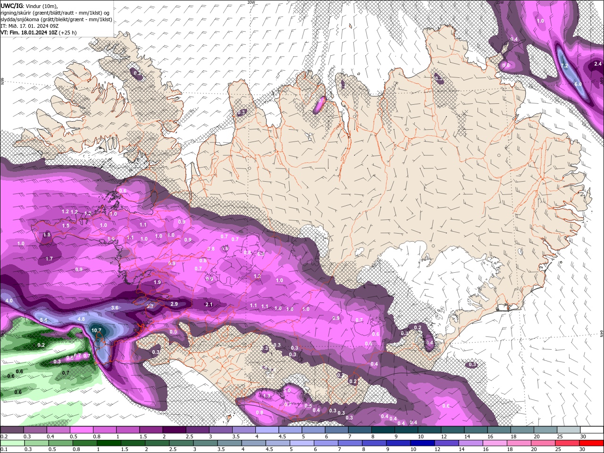The image size is (604, 453).
Task: Click the 15W longitude label
Action: (x=500, y=2)
